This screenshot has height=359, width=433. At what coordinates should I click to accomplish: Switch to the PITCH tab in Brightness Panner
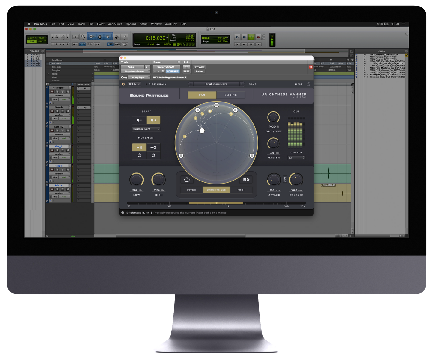pyautogui.click(x=191, y=190)
